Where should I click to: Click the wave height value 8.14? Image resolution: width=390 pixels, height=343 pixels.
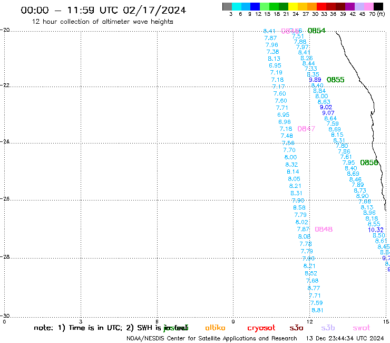[292, 171]
